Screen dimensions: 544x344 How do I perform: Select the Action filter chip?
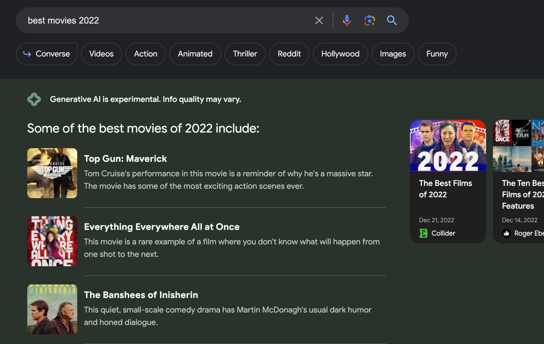pos(146,54)
